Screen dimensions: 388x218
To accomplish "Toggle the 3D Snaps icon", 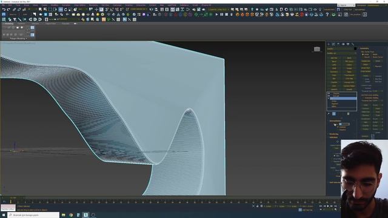I will click(x=107, y=10).
